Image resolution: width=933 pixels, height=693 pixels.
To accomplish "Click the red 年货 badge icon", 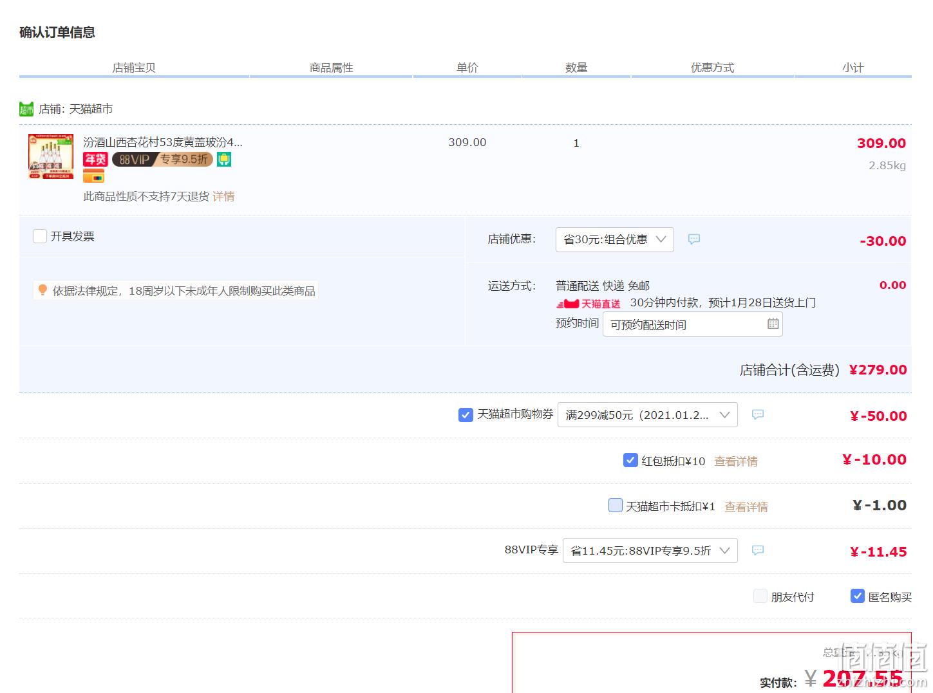I will pyautogui.click(x=95, y=159).
